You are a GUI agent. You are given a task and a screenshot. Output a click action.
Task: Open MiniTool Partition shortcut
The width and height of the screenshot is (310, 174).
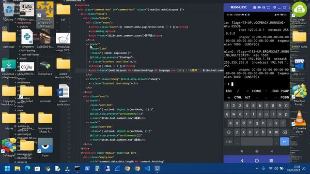[x=299, y=94]
